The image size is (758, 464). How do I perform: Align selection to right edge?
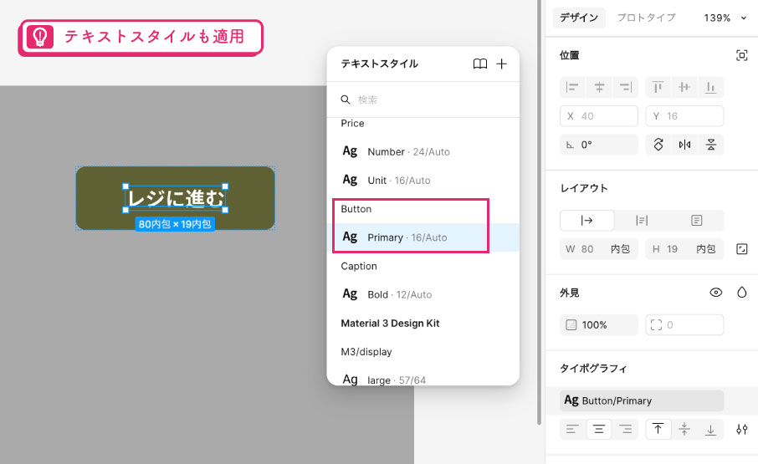pos(626,88)
